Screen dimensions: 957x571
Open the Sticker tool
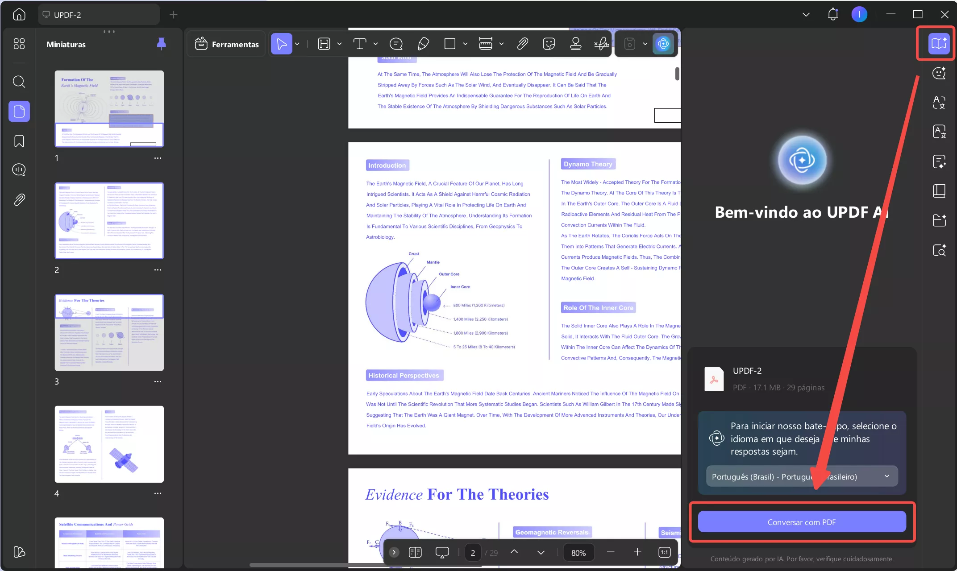point(549,43)
